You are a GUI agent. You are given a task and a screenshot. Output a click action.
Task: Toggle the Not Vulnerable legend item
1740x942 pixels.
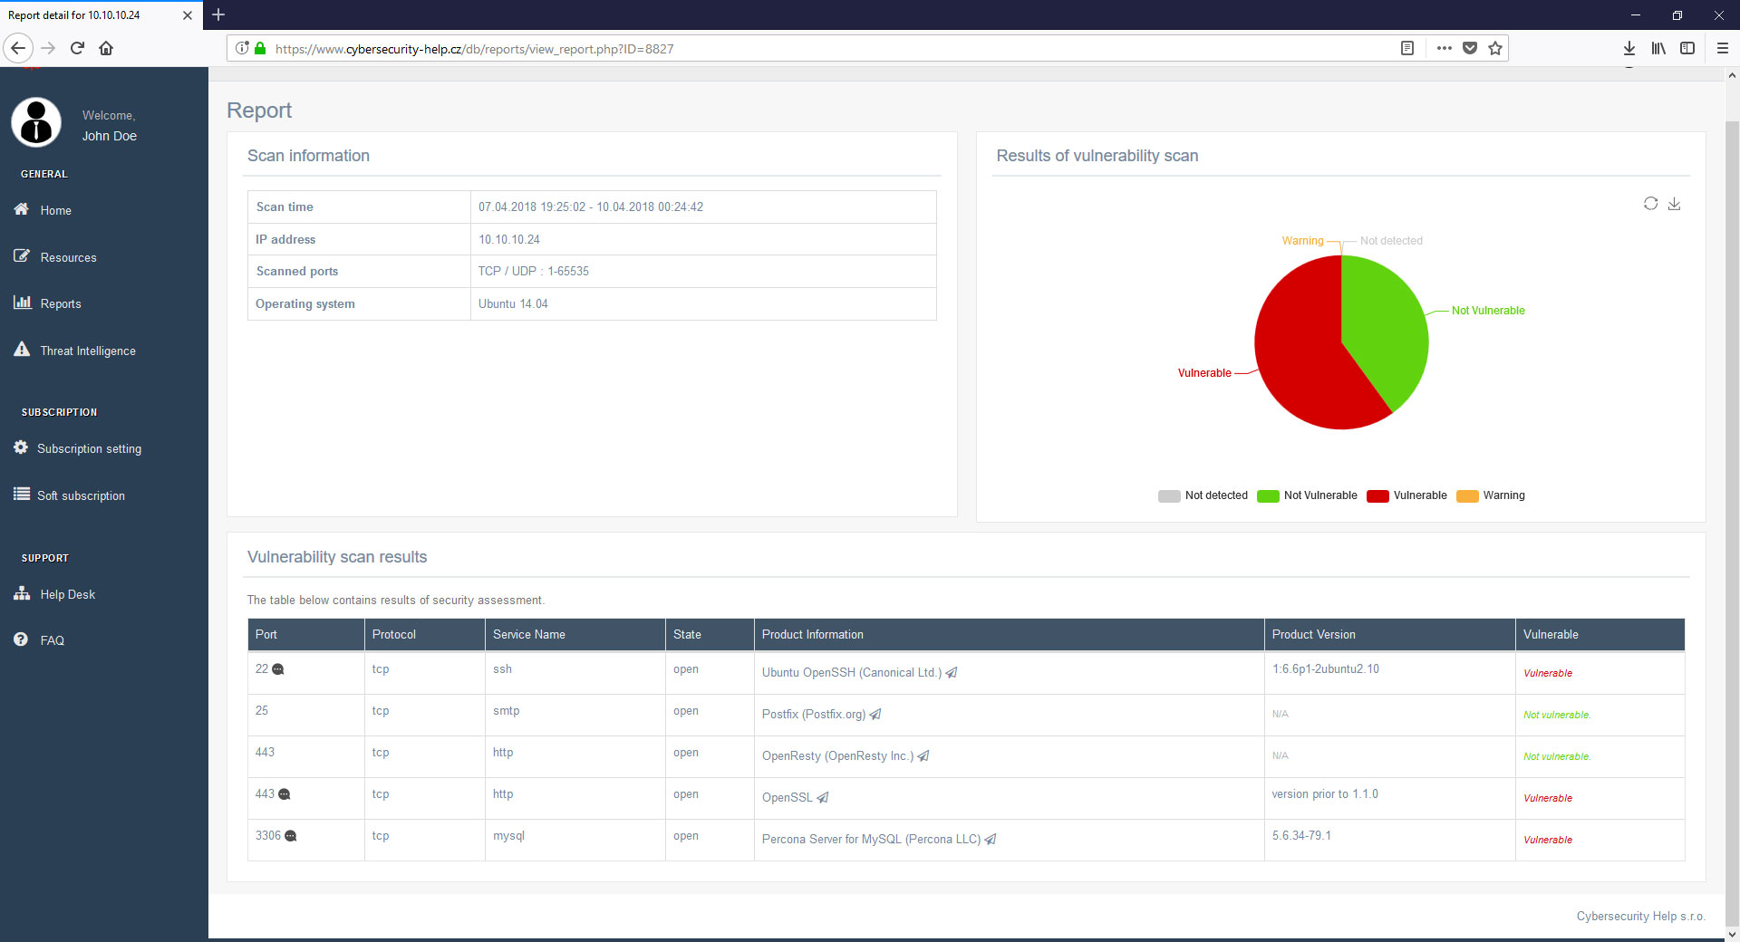1267,495
